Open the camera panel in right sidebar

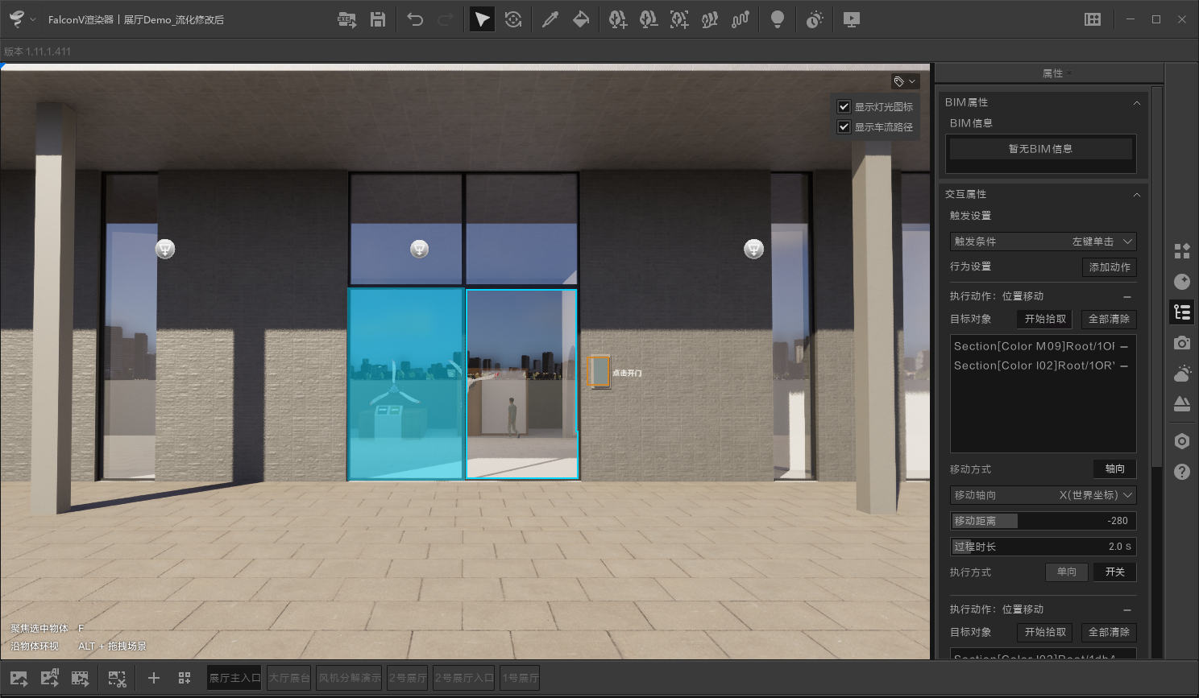click(x=1182, y=343)
